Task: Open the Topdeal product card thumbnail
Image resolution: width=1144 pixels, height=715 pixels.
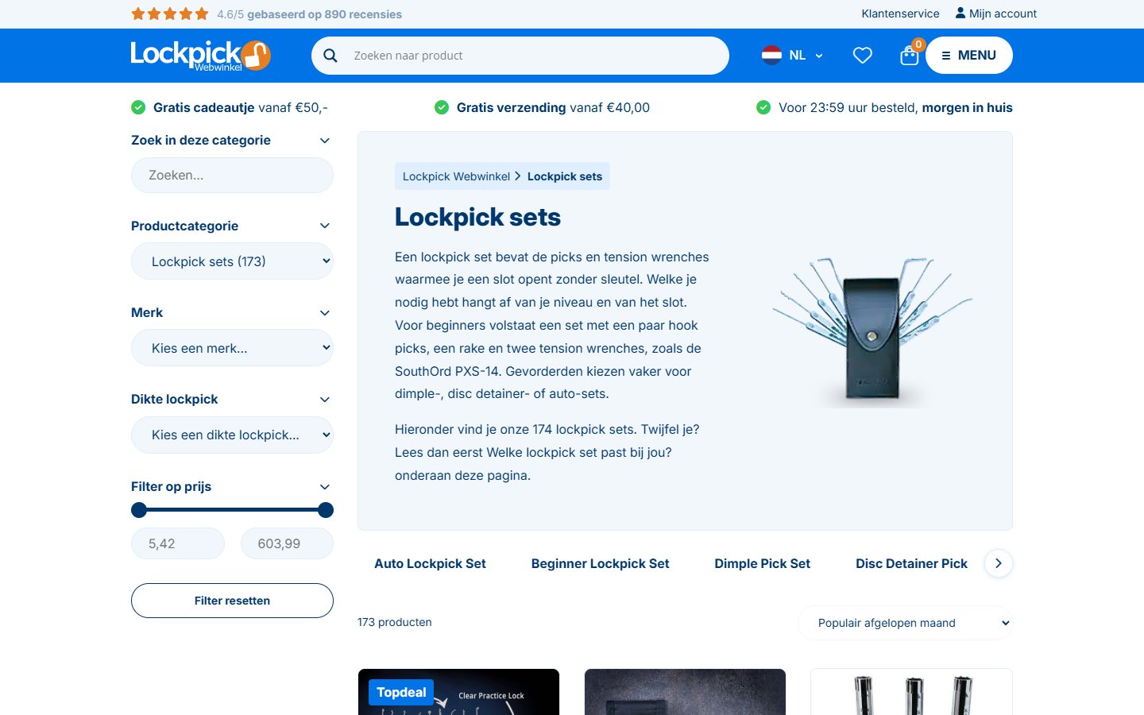Action: point(458,692)
